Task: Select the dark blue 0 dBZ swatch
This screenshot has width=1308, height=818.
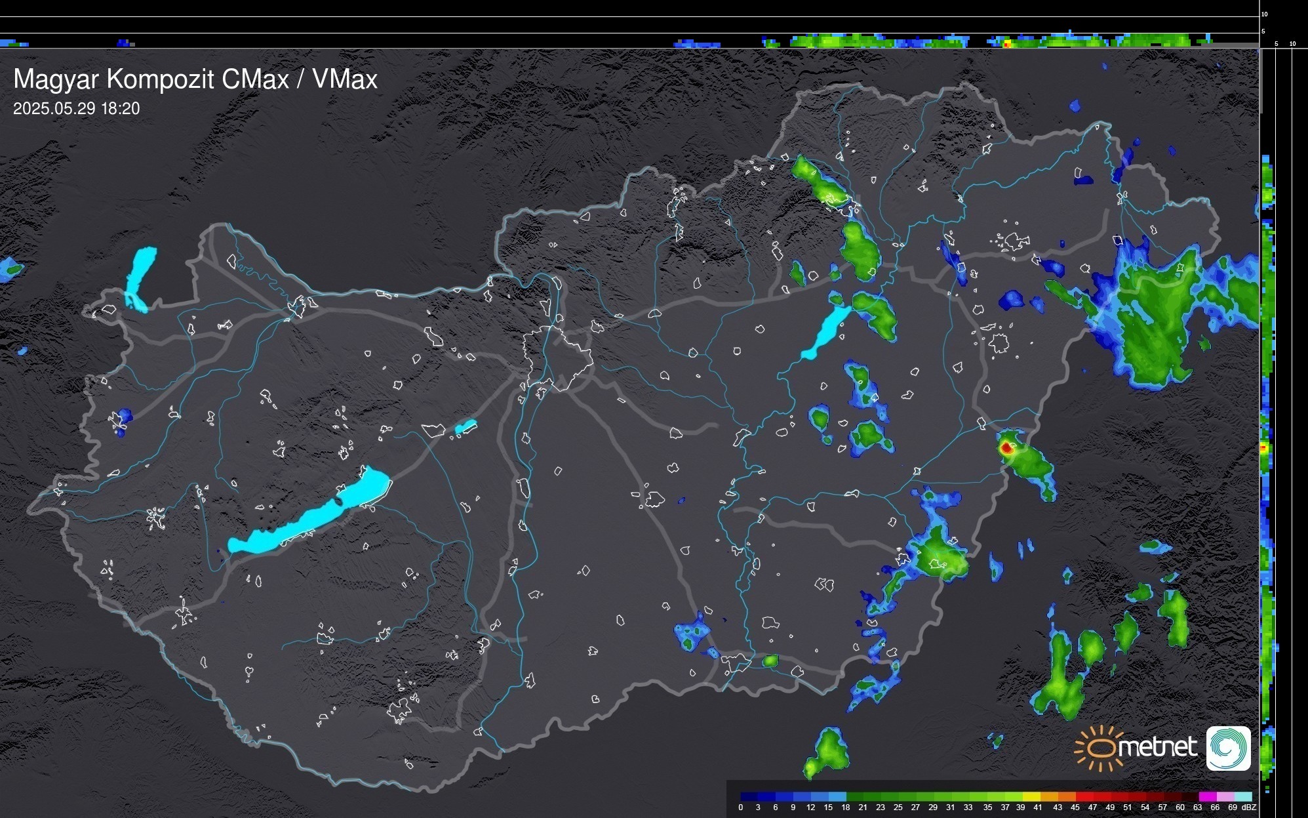Action: [748, 796]
